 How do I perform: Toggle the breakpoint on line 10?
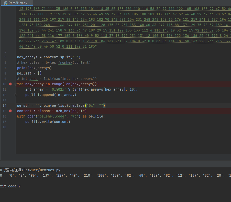(10, 84)
